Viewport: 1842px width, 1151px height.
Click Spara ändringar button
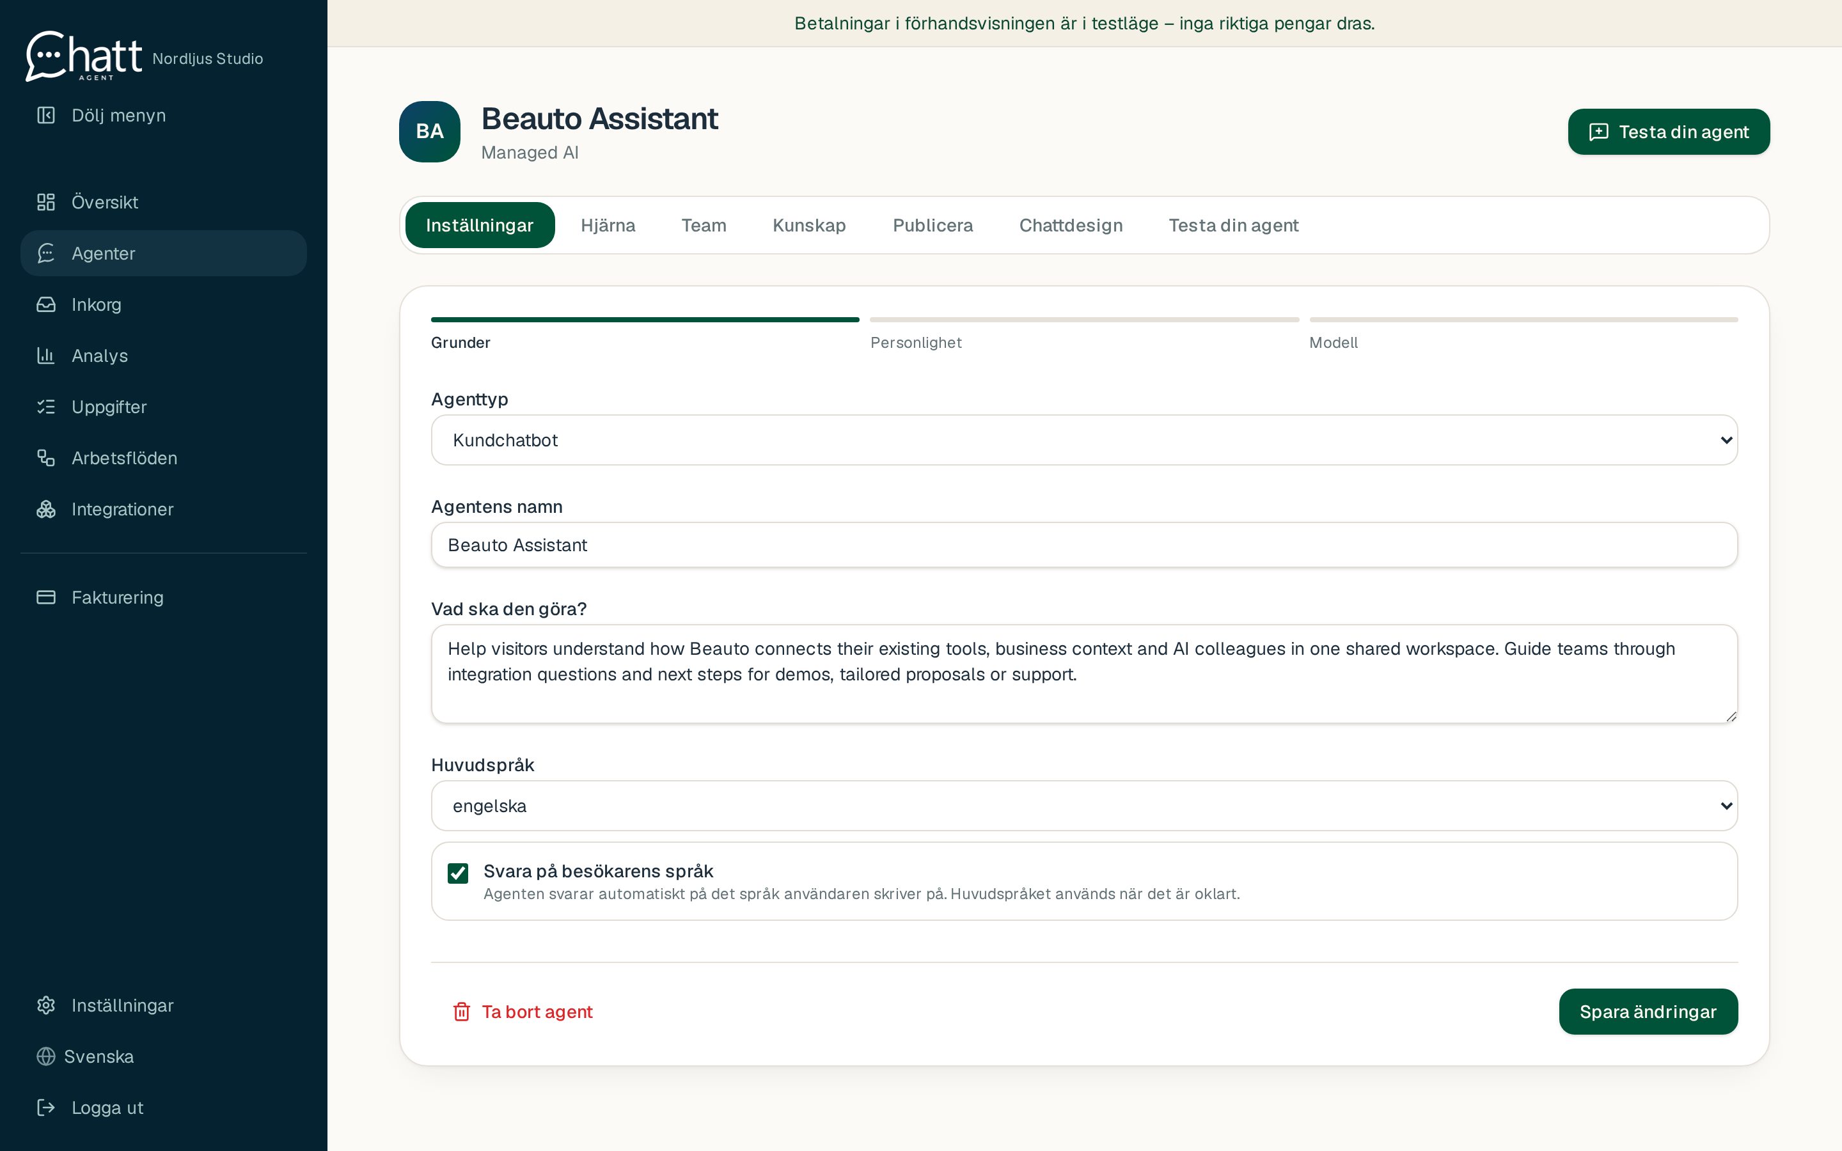(x=1648, y=1012)
